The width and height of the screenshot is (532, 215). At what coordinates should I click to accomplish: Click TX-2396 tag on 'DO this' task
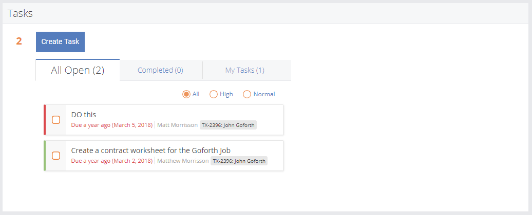pyautogui.click(x=228, y=125)
